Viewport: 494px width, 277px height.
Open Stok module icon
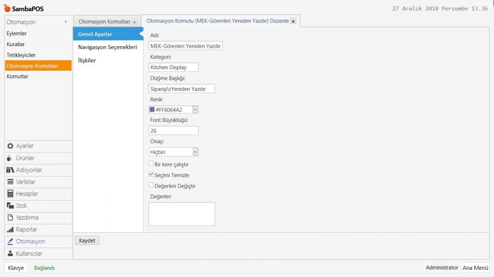click(x=10, y=206)
